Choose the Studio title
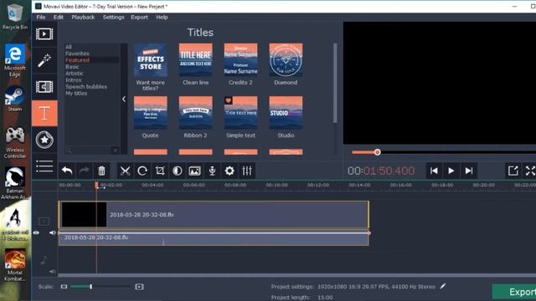This screenshot has height=301, width=536. coord(286,113)
